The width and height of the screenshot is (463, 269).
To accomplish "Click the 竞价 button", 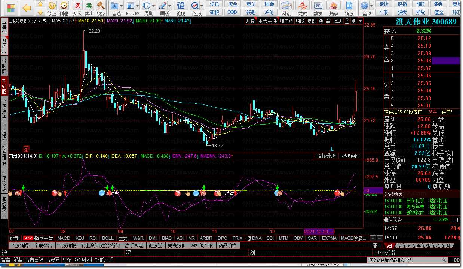I will [x=251, y=4].
